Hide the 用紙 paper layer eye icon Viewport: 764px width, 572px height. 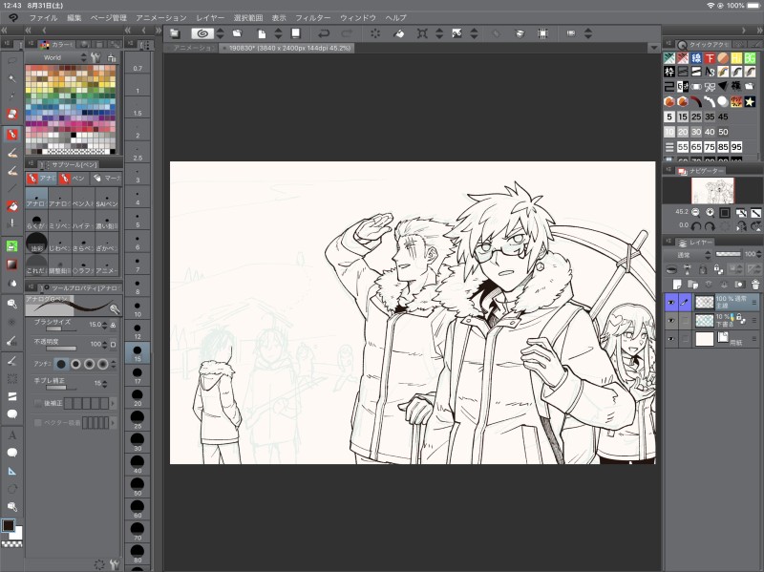[671, 339]
